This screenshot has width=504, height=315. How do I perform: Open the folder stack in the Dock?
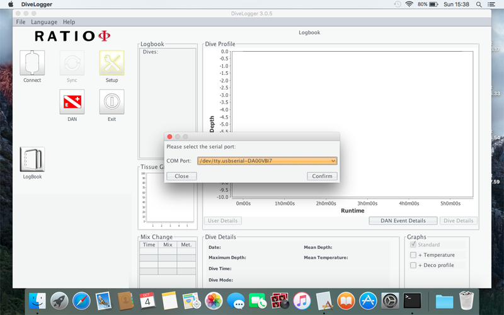pyautogui.click(x=444, y=302)
